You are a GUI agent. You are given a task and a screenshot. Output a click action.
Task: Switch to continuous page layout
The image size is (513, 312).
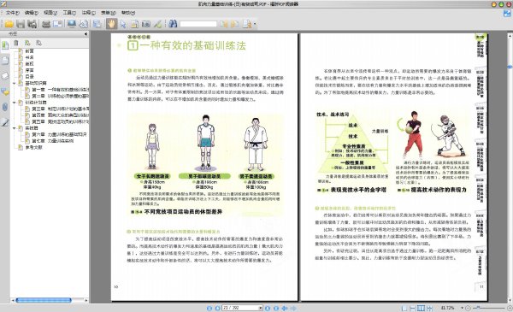coord(413,308)
